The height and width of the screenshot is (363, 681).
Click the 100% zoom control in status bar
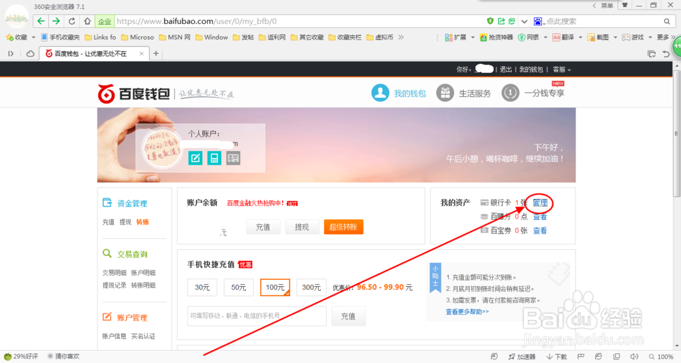661,356
